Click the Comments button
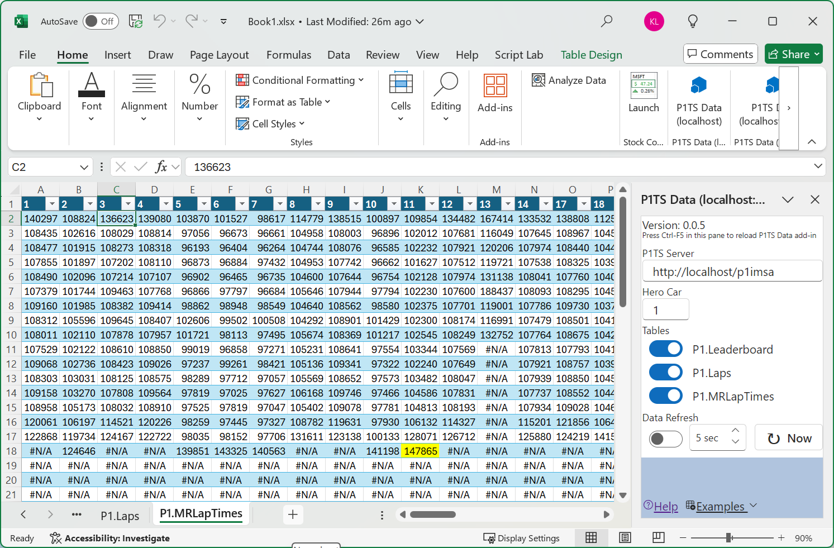This screenshot has width=834, height=548. pyautogui.click(x=720, y=54)
